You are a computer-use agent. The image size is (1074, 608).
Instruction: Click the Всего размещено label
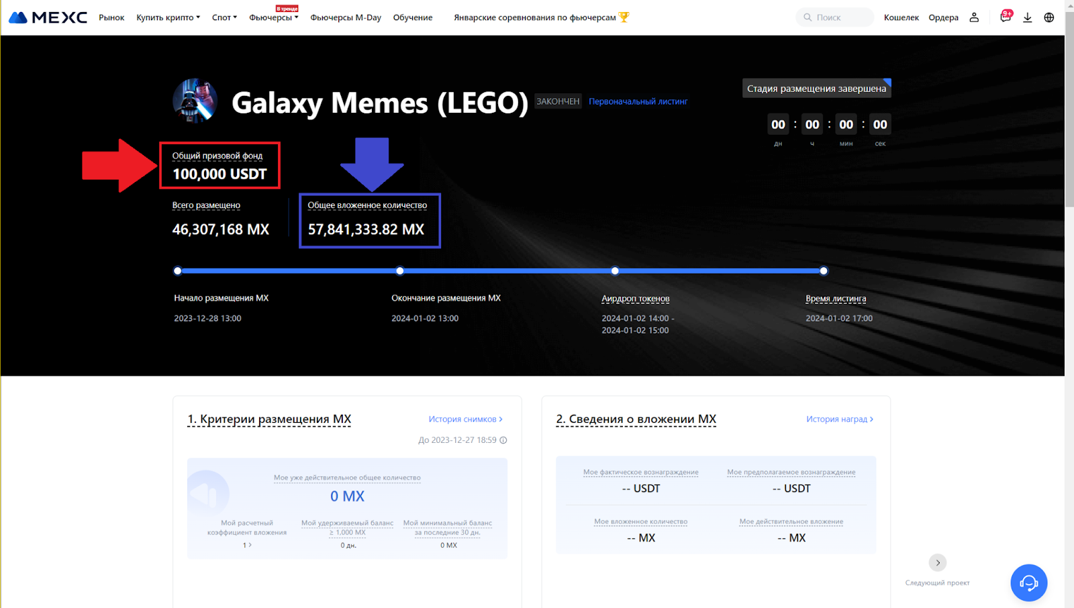206,205
